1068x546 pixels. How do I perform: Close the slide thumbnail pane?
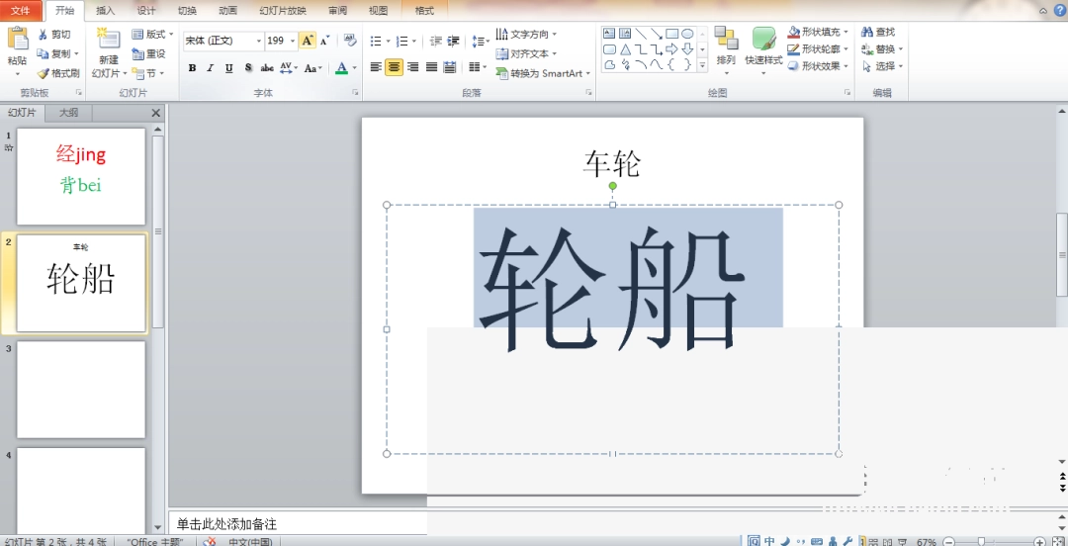(x=156, y=113)
